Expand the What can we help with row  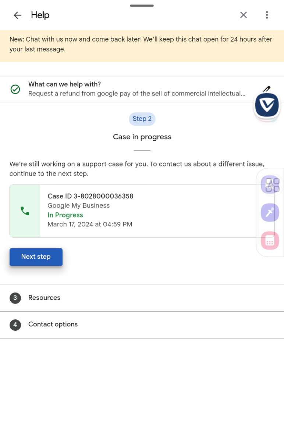(142, 89)
